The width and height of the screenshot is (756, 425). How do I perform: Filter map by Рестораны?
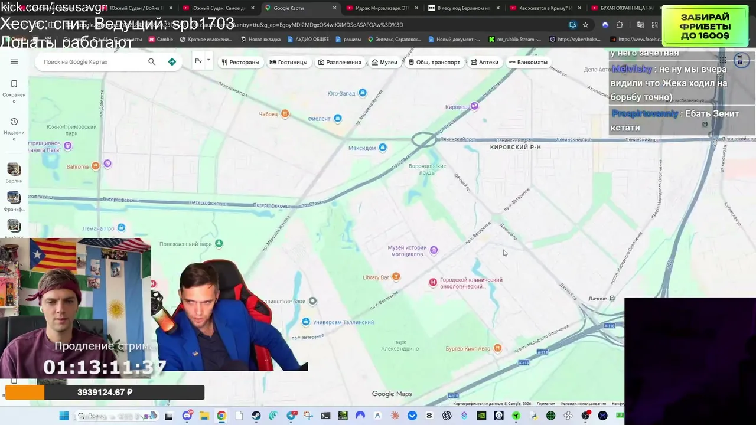click(240, 62)
